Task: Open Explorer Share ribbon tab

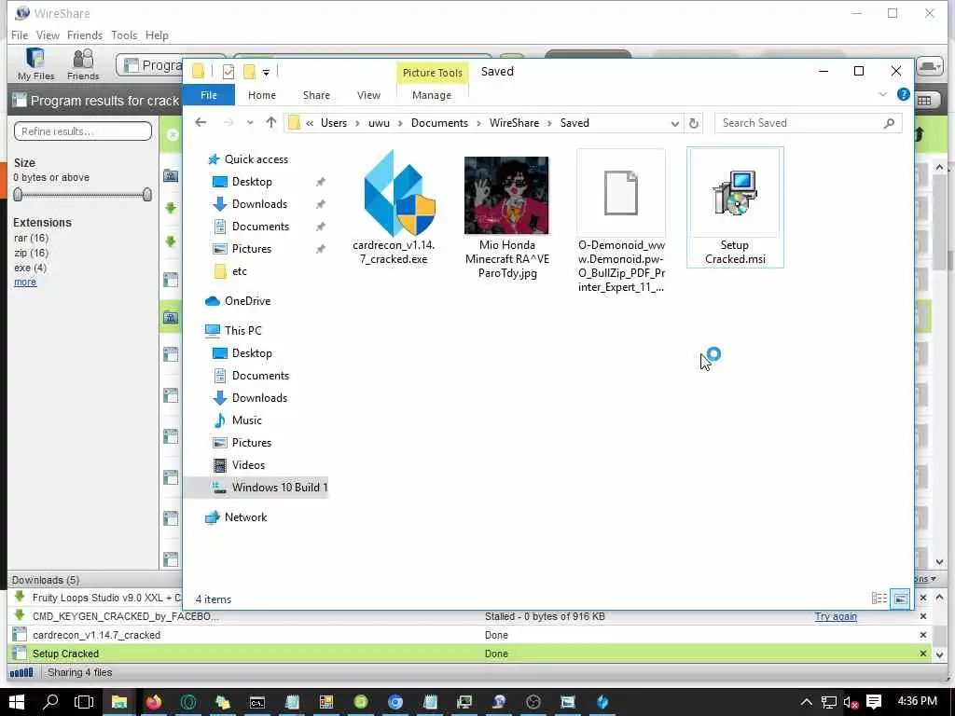Action: 316,95
